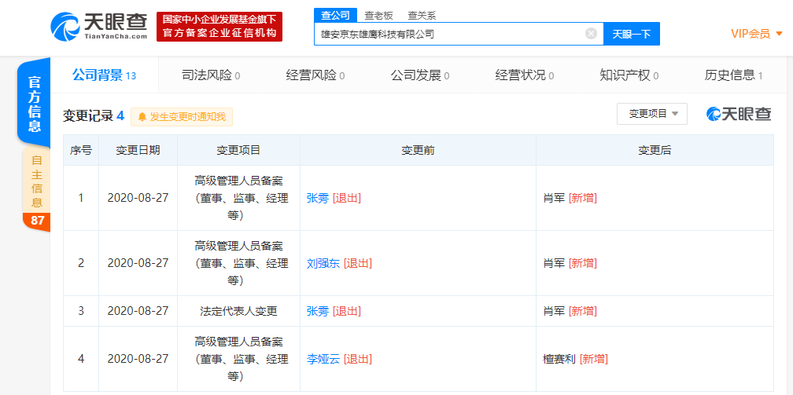The width and height of the screenshot is (793, 395).
Task: Click the 2020-08-27 date in row 1
Action: click(138, 198)
